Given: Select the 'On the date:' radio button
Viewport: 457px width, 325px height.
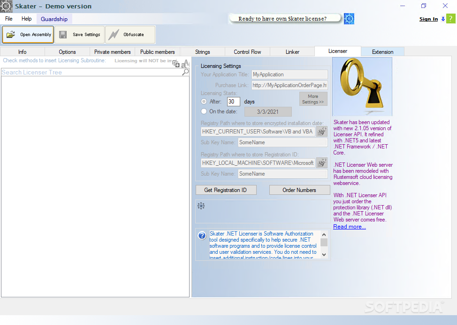Looking at the screenshot, I should tap(204, 111).
